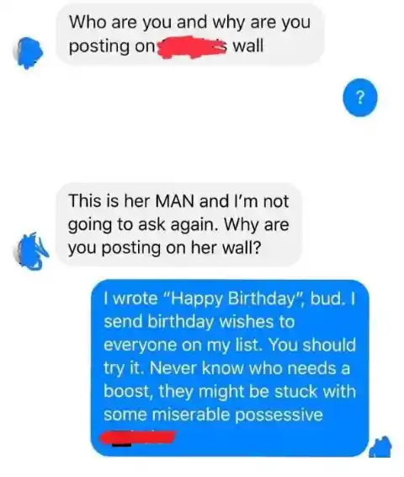
Task: Tap the blue question mark message bubble
Action: pyautogui.click(x=360, y=98)
